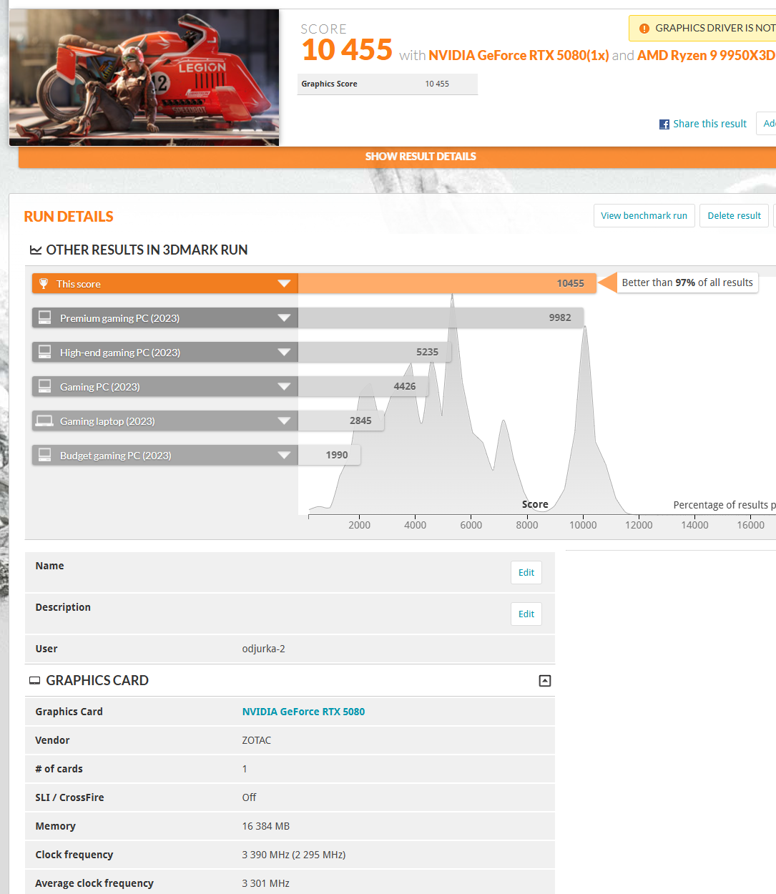Click the 10000 tick label on the chart axis
The height and width of the screenshot is (894, 776).
[x=583, y=525]
